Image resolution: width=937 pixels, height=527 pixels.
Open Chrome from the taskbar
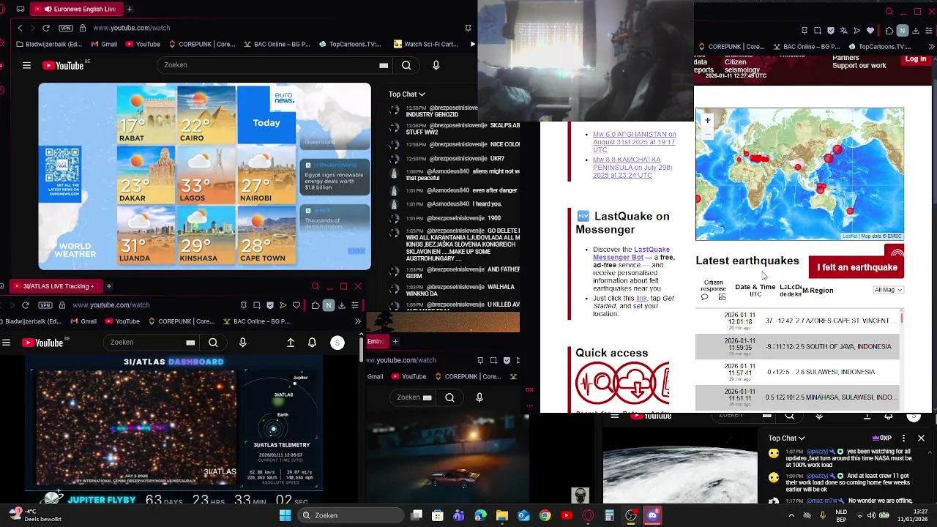click(x=545, y=515)
